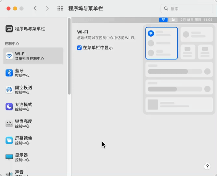This screenshot has width=217, height=176.
Task: Click the magnifying glass search icon
Action: pos(166,8)
